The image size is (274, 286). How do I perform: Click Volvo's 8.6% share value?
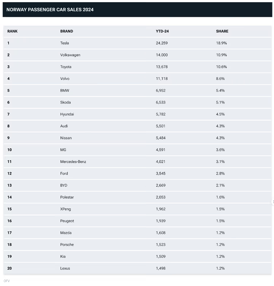click(x=220, y=79)
